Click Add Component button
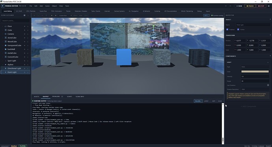 pos(248,106)
